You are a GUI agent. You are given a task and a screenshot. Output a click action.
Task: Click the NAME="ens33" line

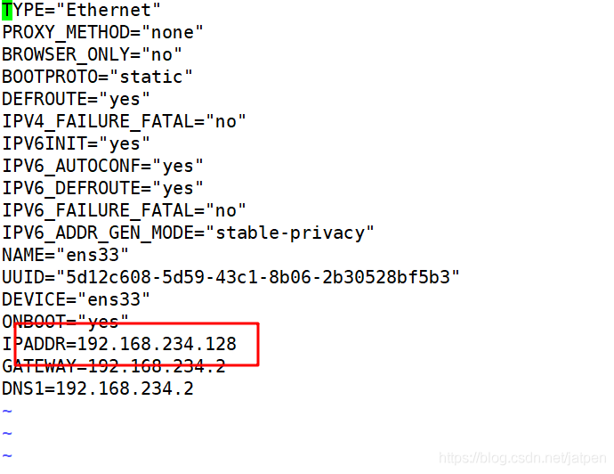coord(65,255)
